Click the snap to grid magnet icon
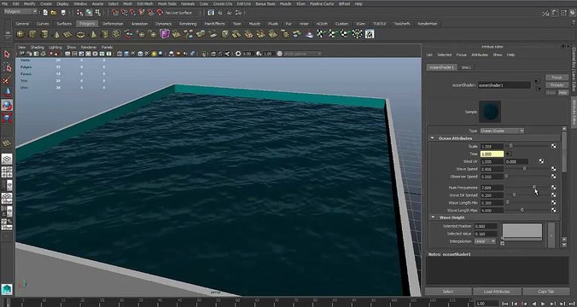 (115, 12)
